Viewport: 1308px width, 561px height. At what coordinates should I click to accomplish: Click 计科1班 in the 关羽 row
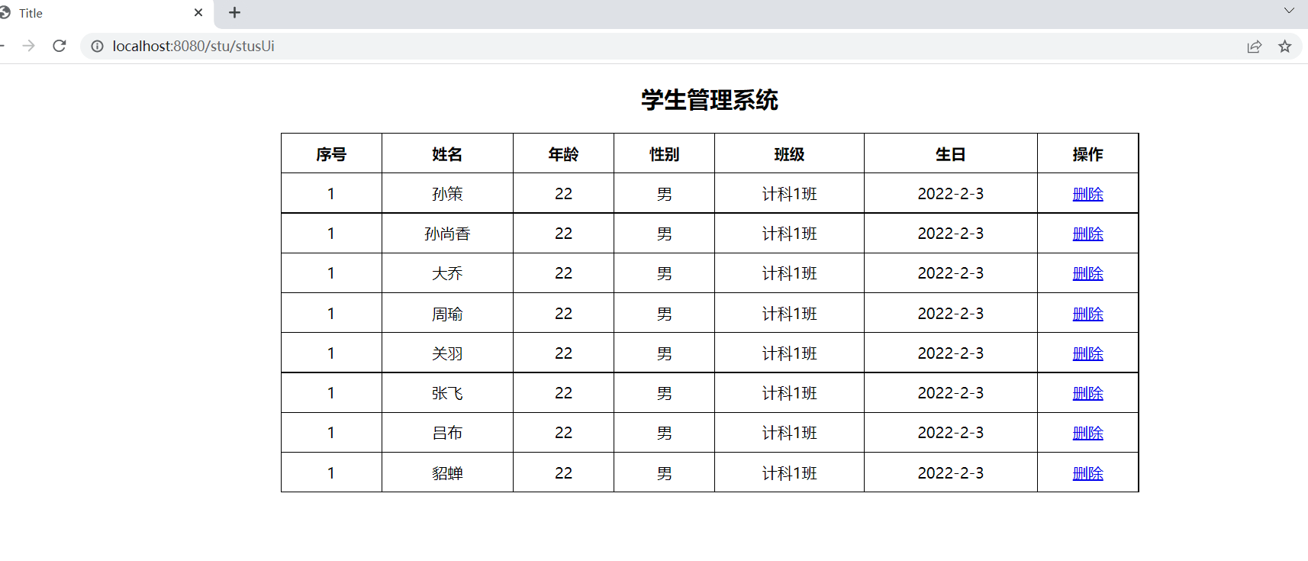coord(789,353)
